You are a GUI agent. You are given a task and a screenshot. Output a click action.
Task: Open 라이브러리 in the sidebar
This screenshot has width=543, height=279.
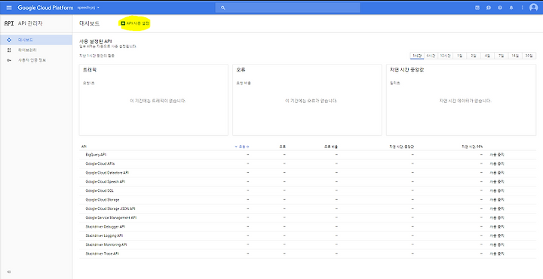pyautogui.click(x=27, y=50)
